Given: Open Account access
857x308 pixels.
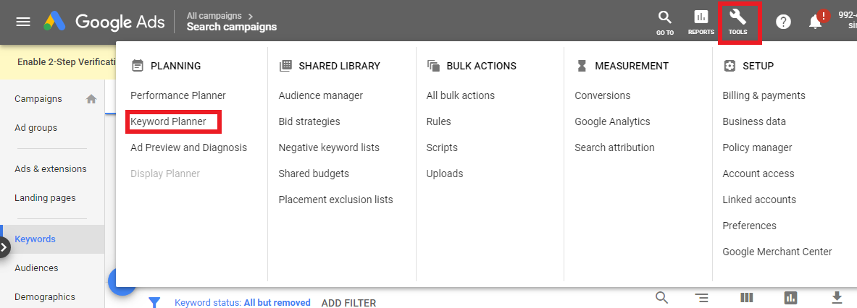Looking at the screenshot, I should pos(758,174).
